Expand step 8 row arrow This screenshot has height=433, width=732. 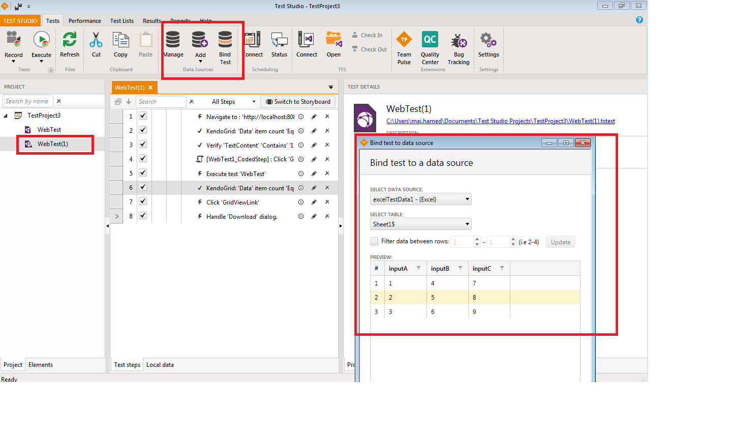click(x=117, y=216)
